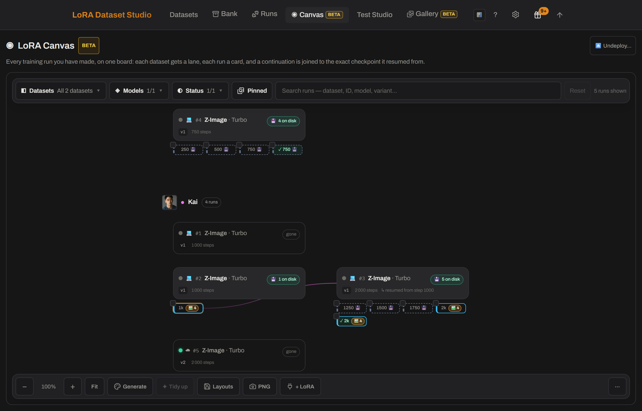The height and width of the screenshot is (411, 642).
Task: Switch to the Bank tab
Action: click(x=225, y=14)
